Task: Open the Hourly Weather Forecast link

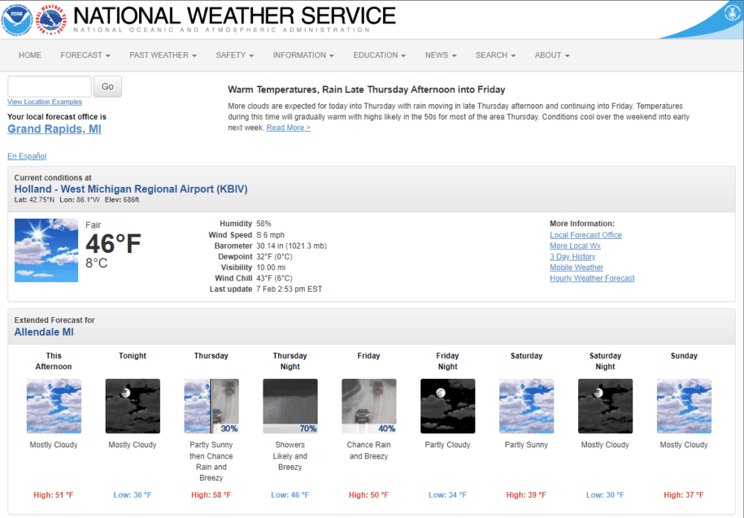Action: pos(591,278)
